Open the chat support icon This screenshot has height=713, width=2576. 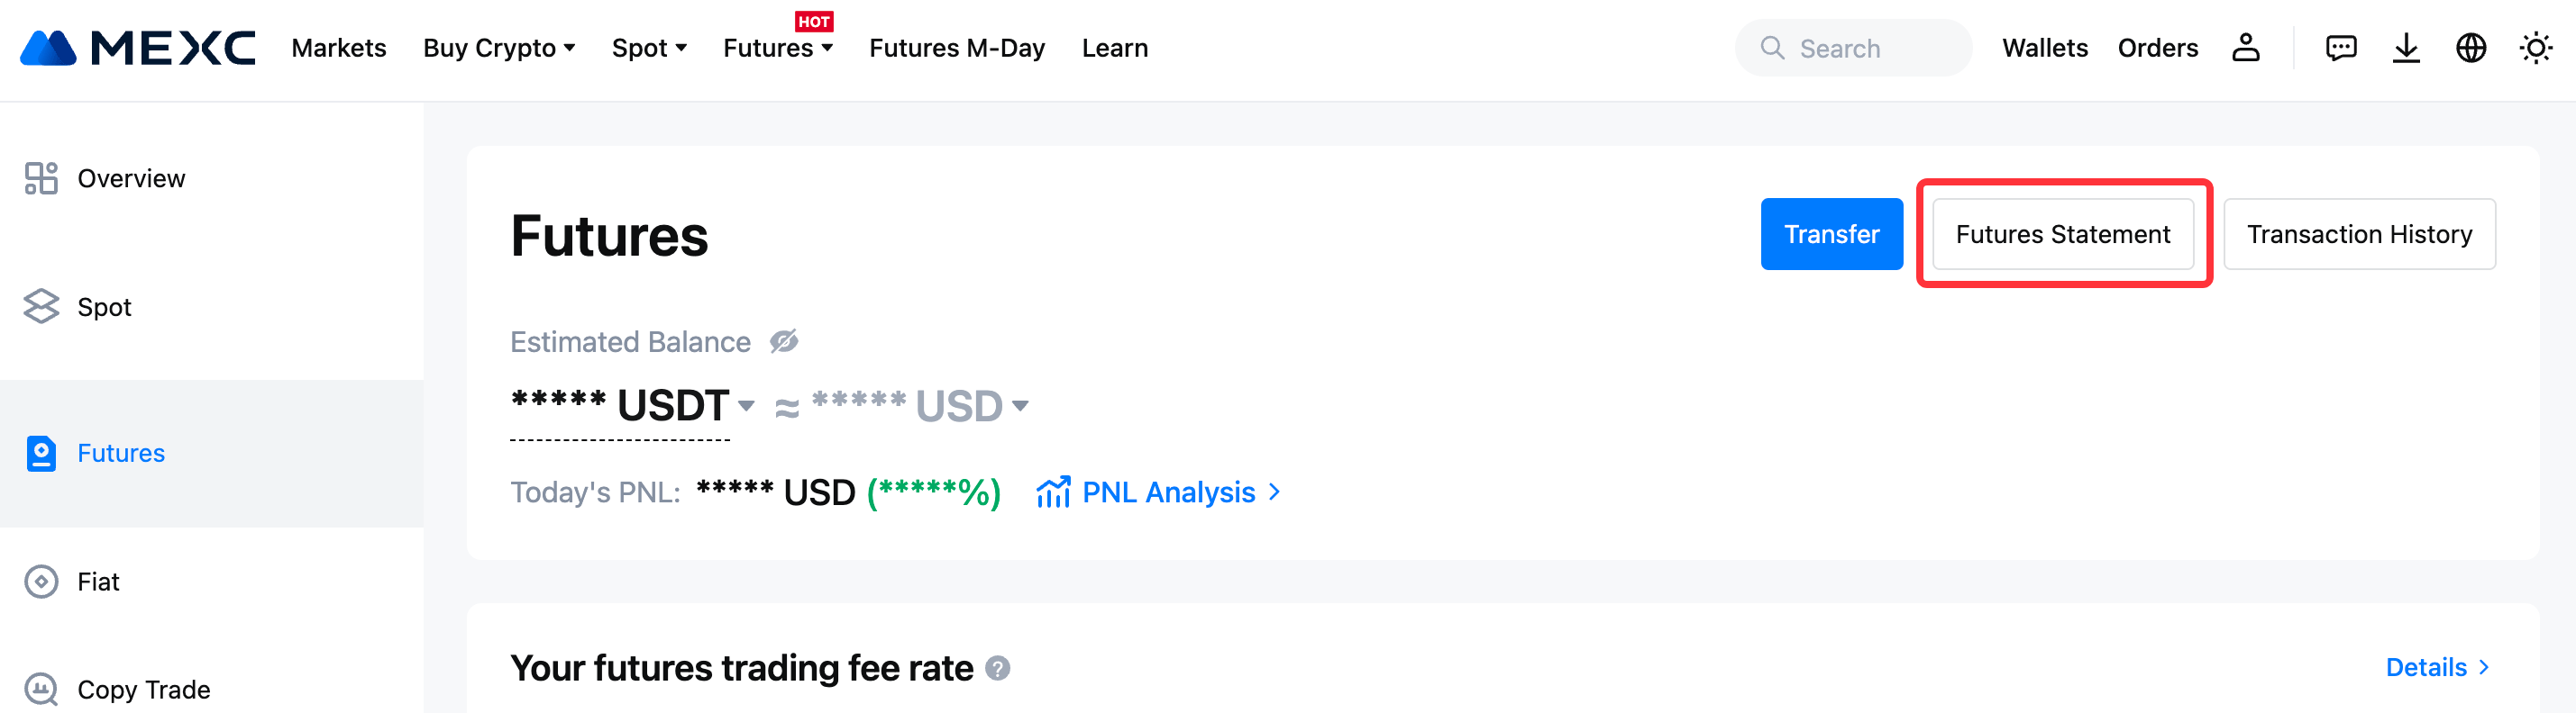click(x=2341, y=48)
